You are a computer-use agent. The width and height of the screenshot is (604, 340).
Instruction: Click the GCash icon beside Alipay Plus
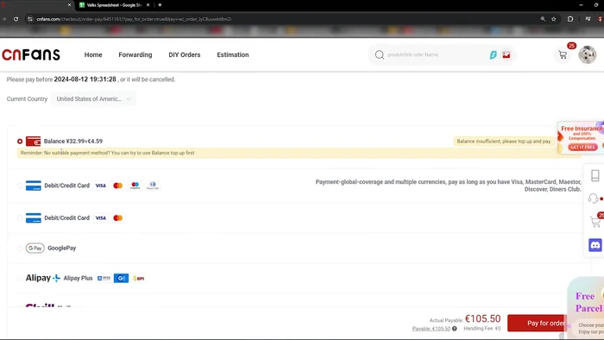[x=121, y=278]
